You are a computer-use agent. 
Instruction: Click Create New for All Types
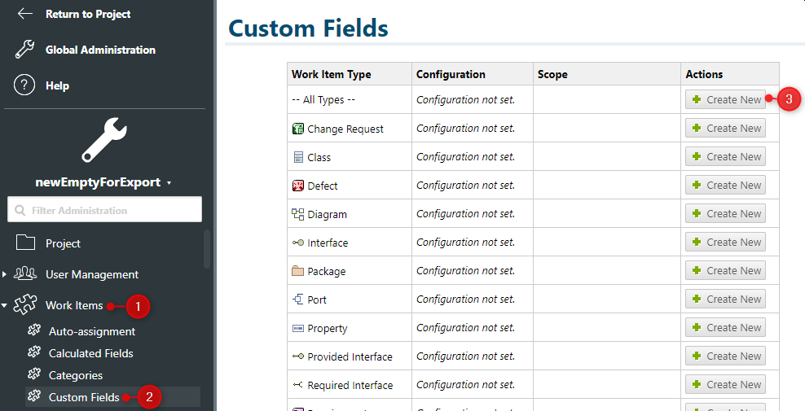(x=725, y=99)
